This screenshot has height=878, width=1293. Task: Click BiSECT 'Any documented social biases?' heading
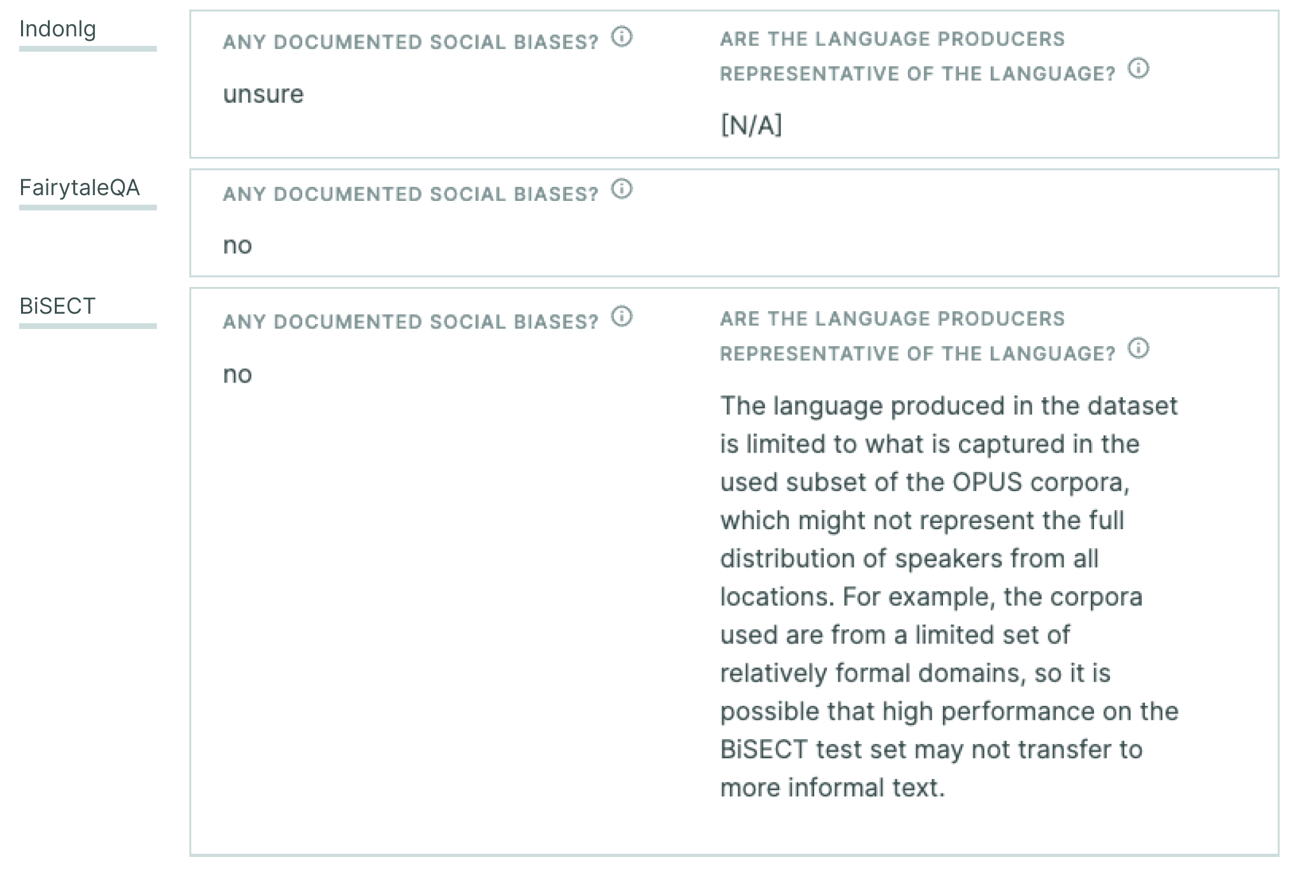pos(411,321)
